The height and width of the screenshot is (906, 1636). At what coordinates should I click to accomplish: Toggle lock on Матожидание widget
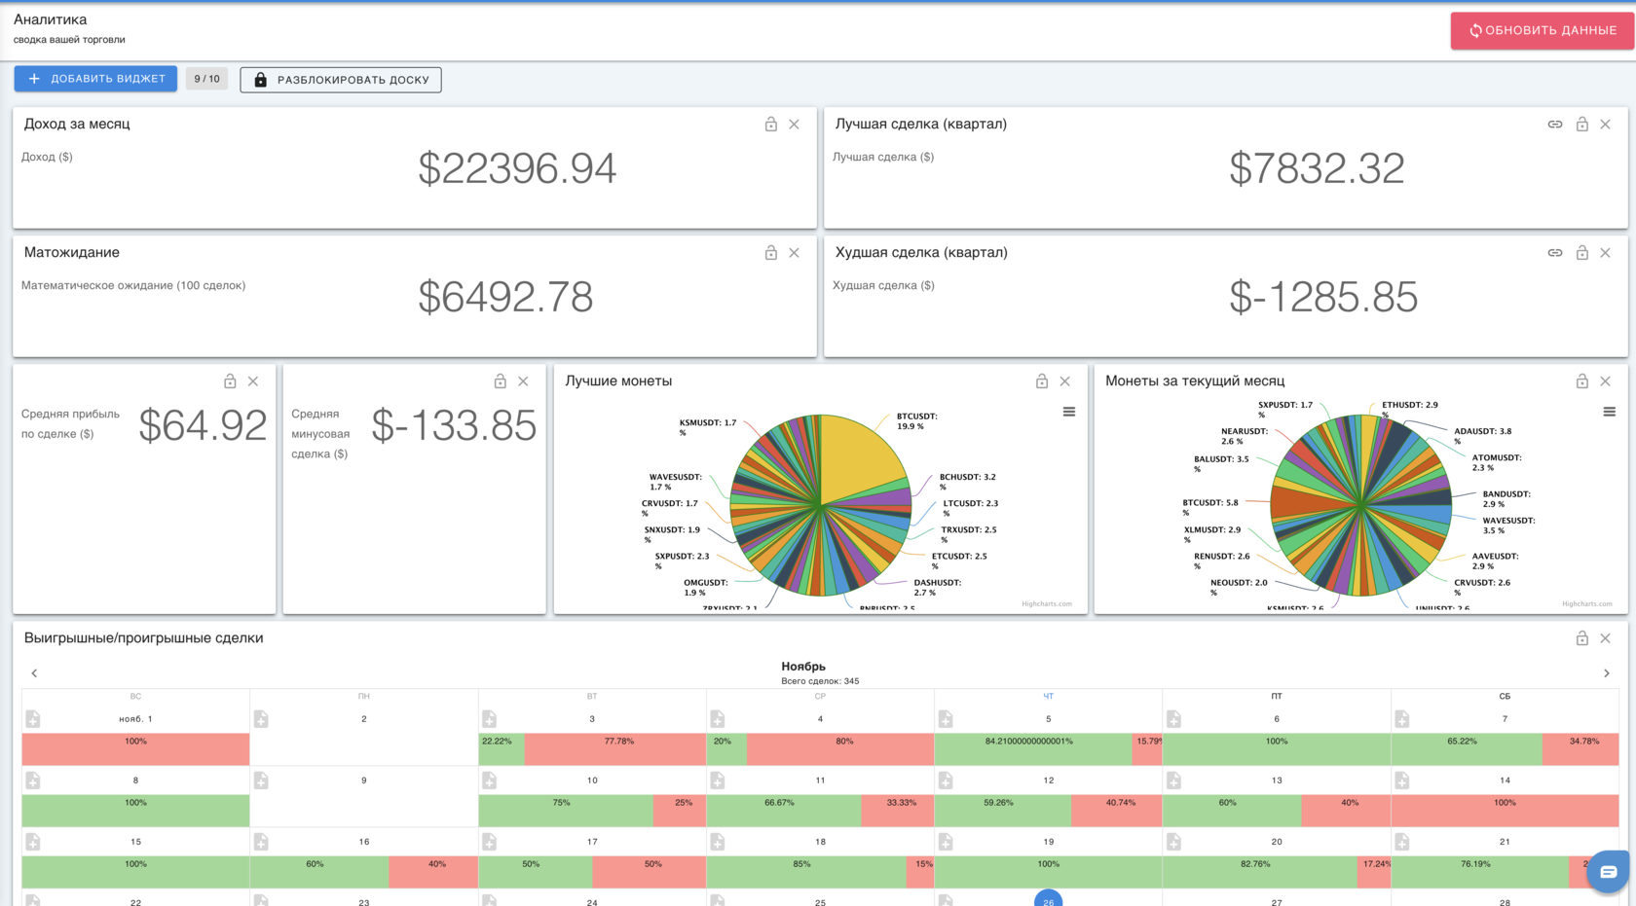point(771,253)
